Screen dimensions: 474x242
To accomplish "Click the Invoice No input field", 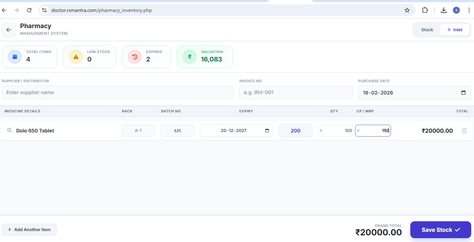I will (x=296, y=92).
